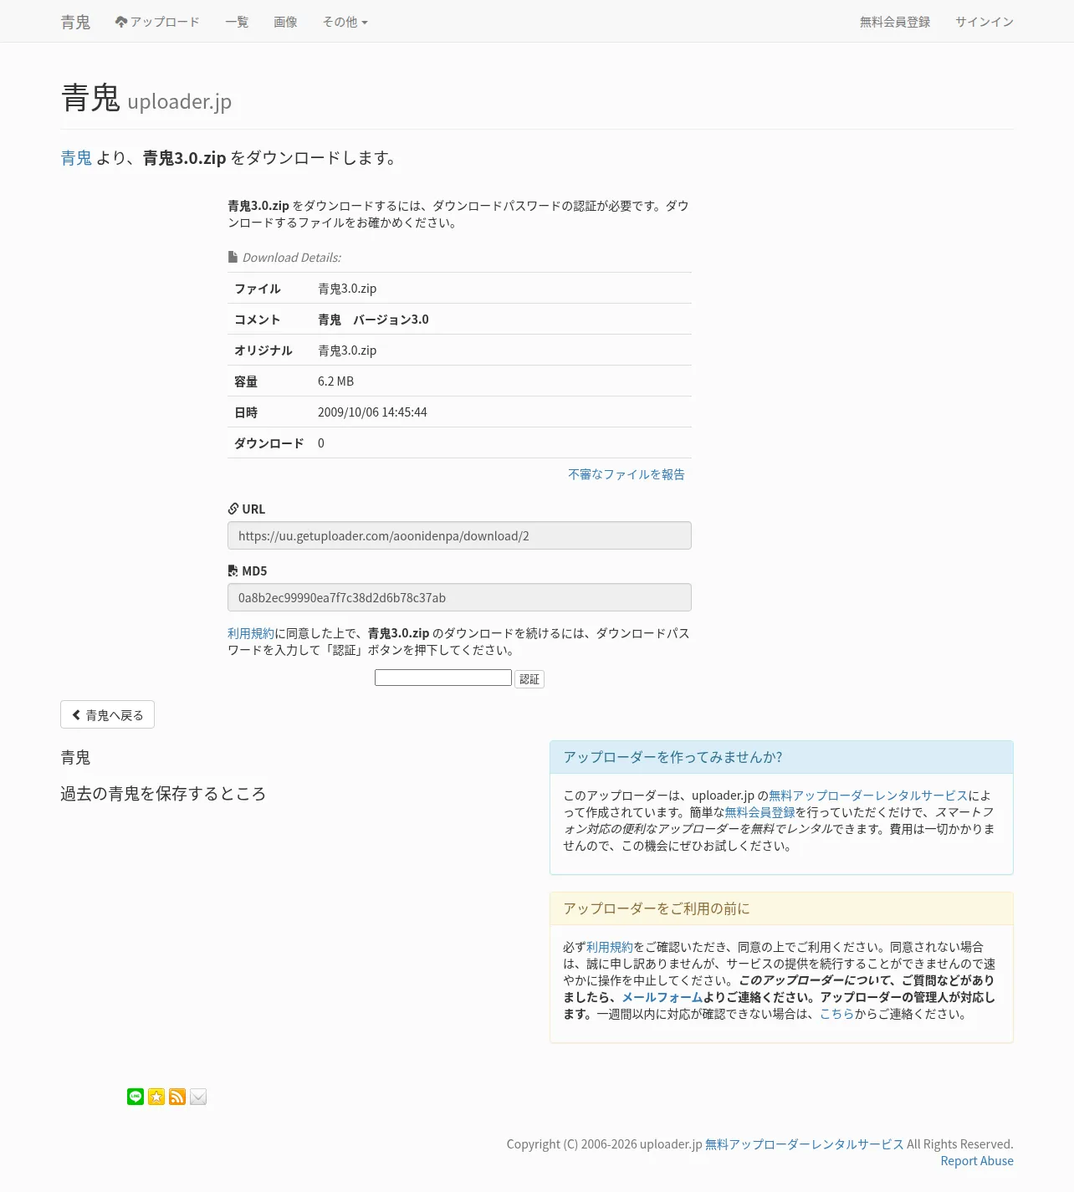1074x1192 pixels.
Task: Click サインイン in the top bar
Action: [x=984, y=22]
